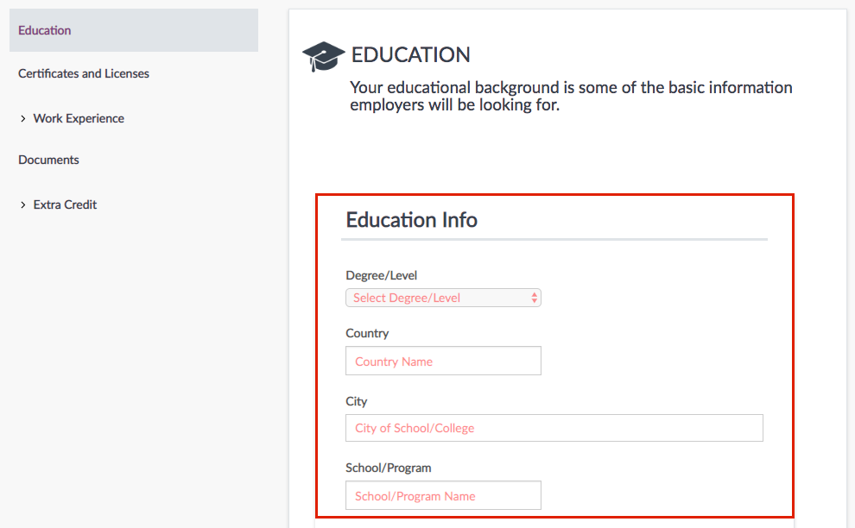The height and width of the screenshot is (528, 855).
Task: Click the Education Info heading
Action: pyautogui.click(x=411, y=220)
